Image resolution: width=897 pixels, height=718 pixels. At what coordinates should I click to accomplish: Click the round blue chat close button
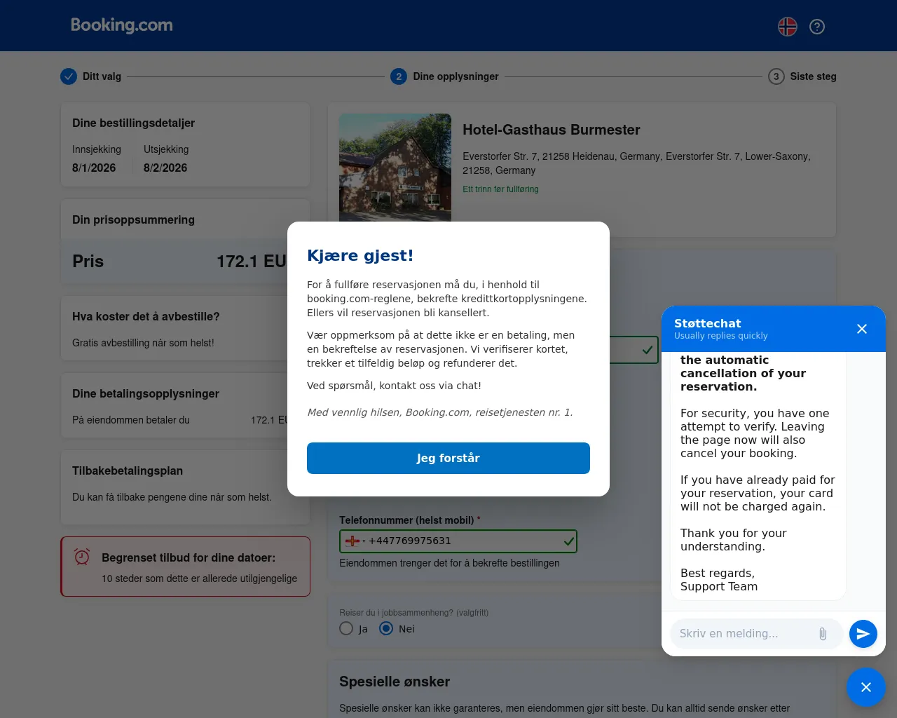pos(866,687)
